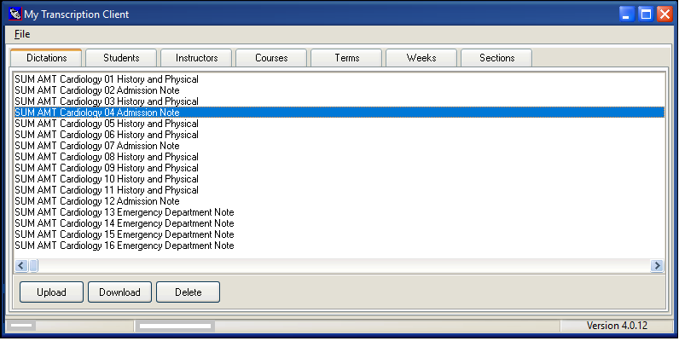Click the app icon in title bar
679x341 pixels.
(14, 14)
